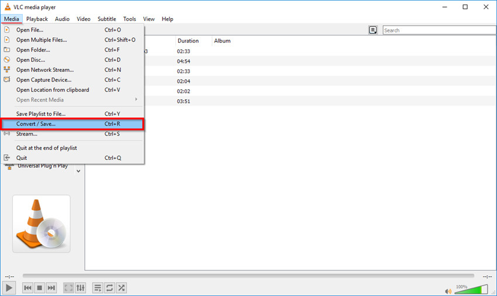
Task: Skip to next track button
Action: 51,288
